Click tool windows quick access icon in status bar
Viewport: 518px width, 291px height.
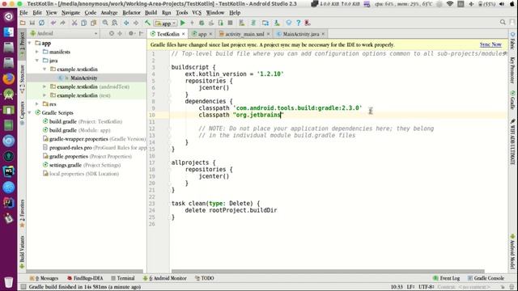click(23, 287)
